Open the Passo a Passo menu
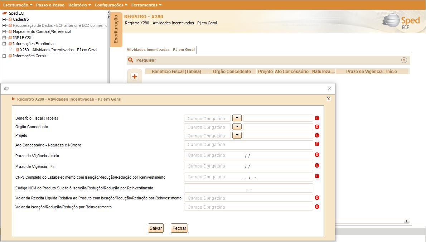Image resolution: width=426 pixels, height=242 pixels. point(50,5)
